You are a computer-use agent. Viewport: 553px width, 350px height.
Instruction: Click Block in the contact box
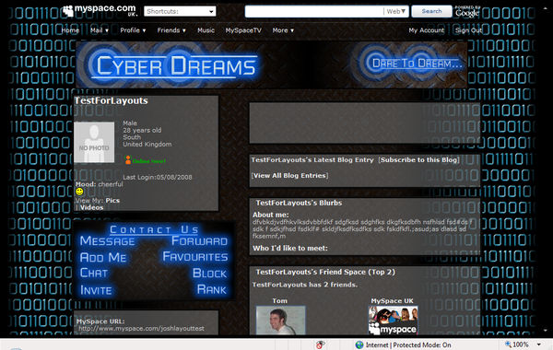210,274
